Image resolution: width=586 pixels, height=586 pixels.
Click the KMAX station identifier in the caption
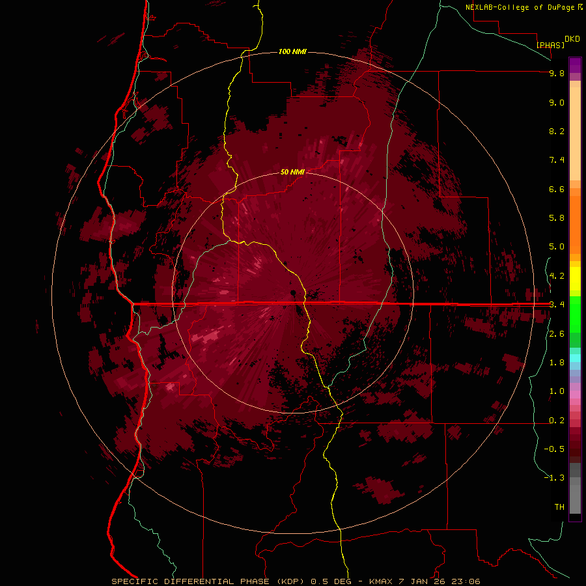pos(382,581)
